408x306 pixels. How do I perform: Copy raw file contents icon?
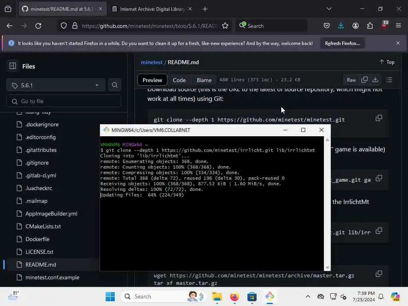point(365,80)
